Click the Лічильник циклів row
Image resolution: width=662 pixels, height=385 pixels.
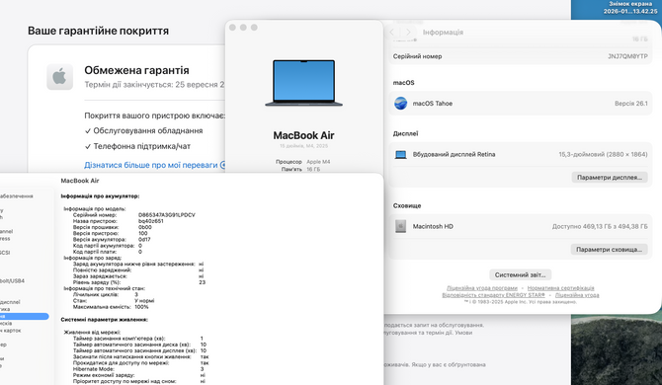[x=105, y=295]
